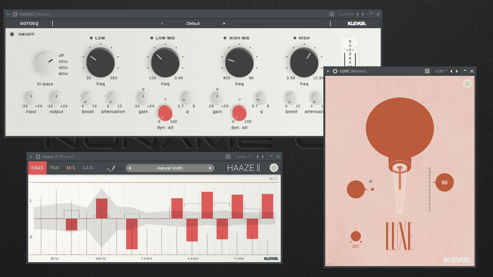Click the LUXE left side round knob
This screenshot has height=277, width=493.
click(356, 189)
